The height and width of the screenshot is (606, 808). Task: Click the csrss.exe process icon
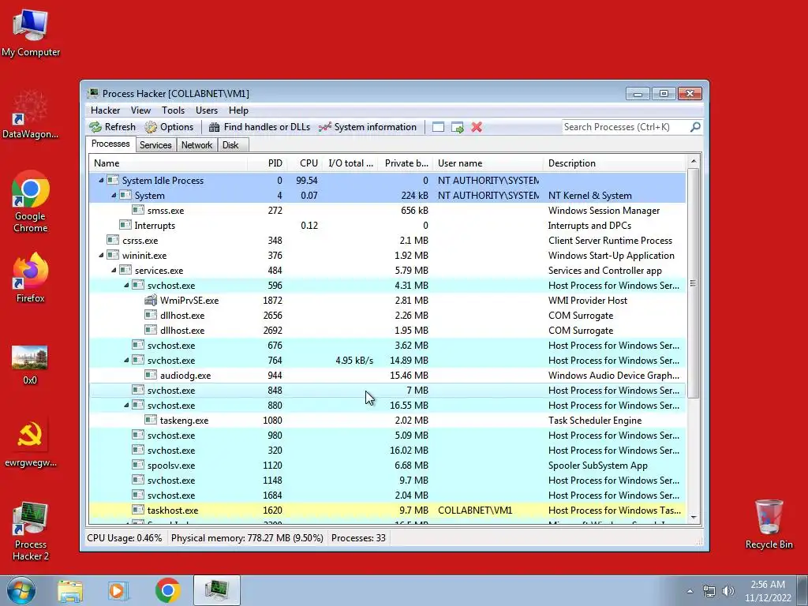(112, 240)
